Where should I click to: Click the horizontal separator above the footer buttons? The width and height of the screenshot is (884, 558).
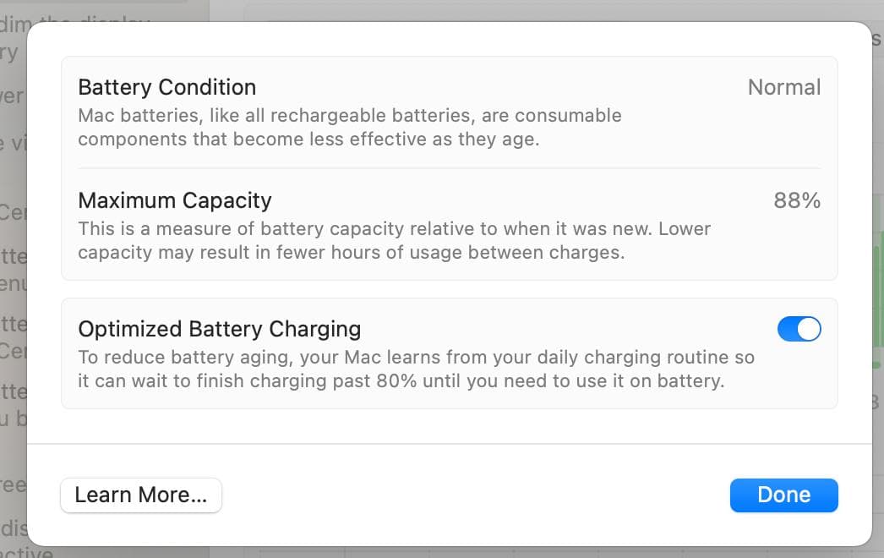pos(449,444)
